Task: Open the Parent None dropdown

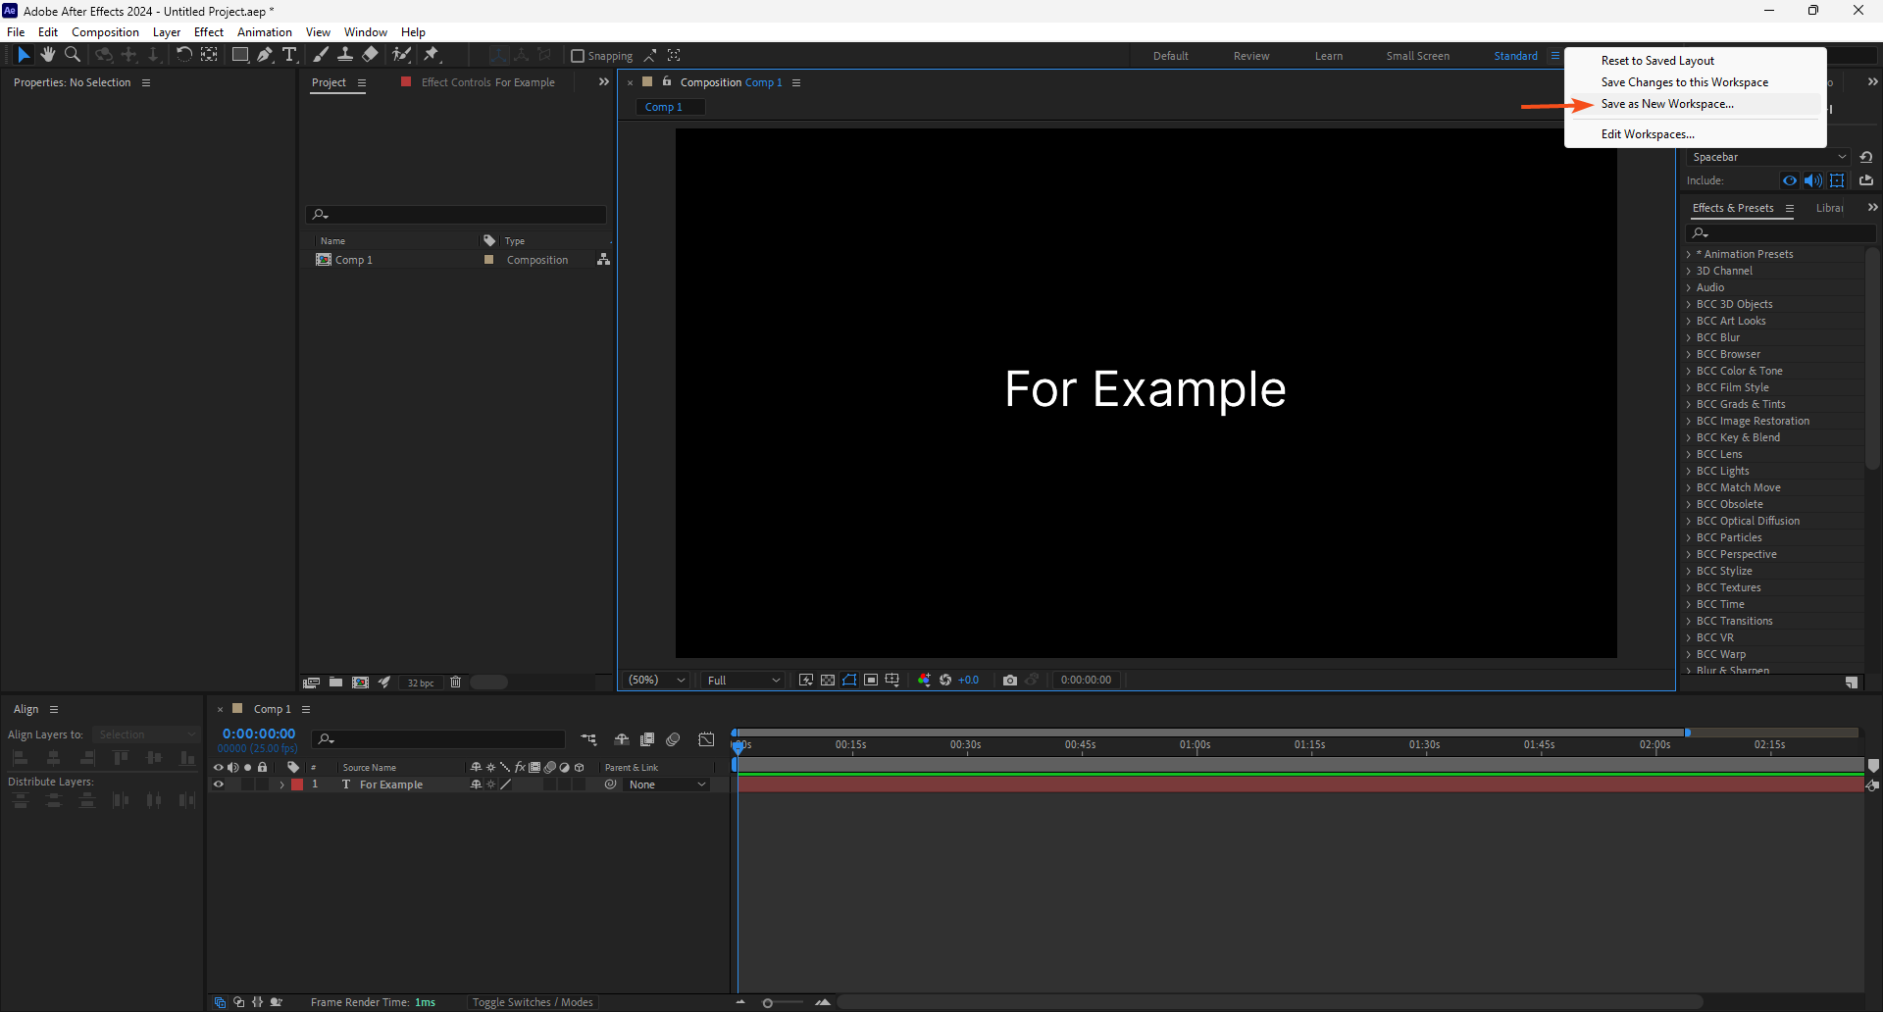Action: (667, 784)
